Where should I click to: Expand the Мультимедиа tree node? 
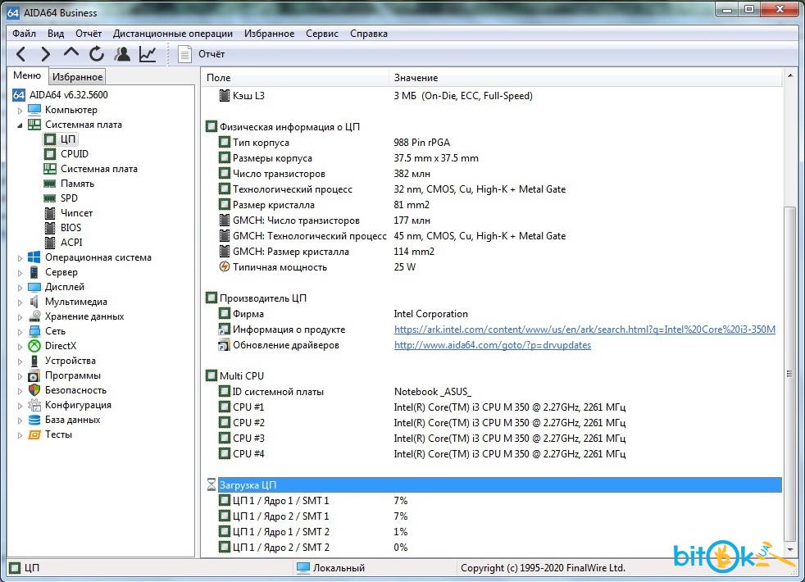20,302
